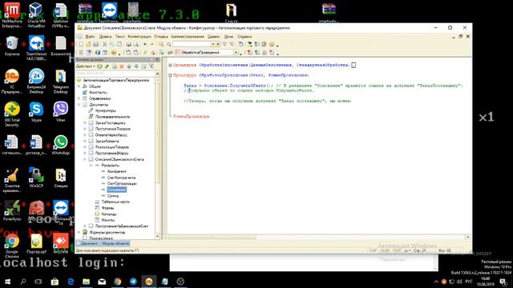Select the Контрагент attribute in tree
The image size is (513, 288).
[x=117, y=171]
